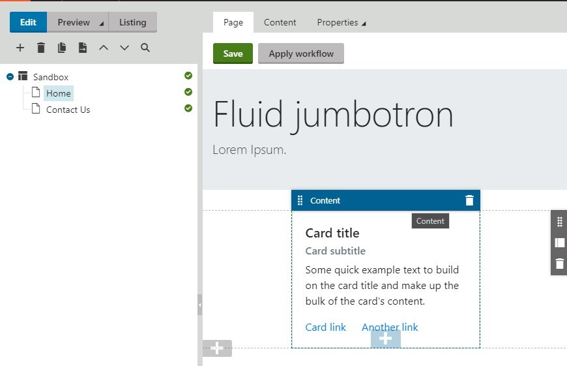Click the Home page document icon

[36, 92]
